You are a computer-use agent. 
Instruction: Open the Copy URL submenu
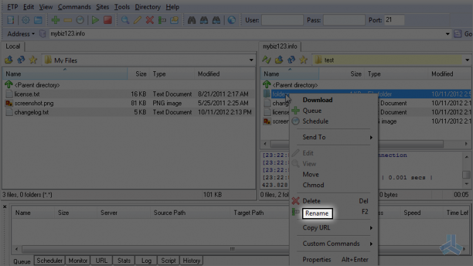coord(334,228)
